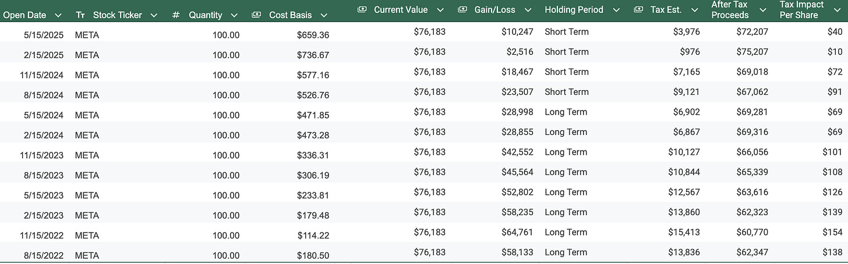The image size is (848, 264).
Task: Select the after tax proceeds cell $60,770
Action: click(752, 232)
